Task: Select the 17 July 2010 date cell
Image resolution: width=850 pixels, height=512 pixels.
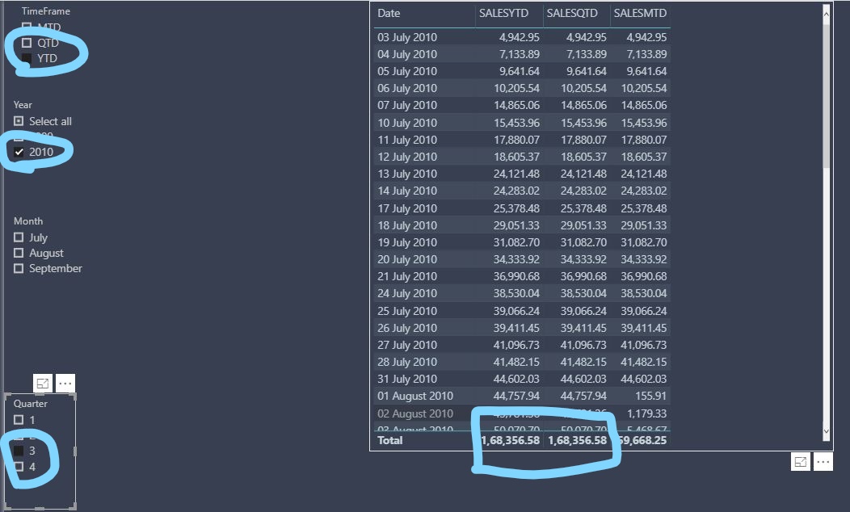Action: pos(407,208)
